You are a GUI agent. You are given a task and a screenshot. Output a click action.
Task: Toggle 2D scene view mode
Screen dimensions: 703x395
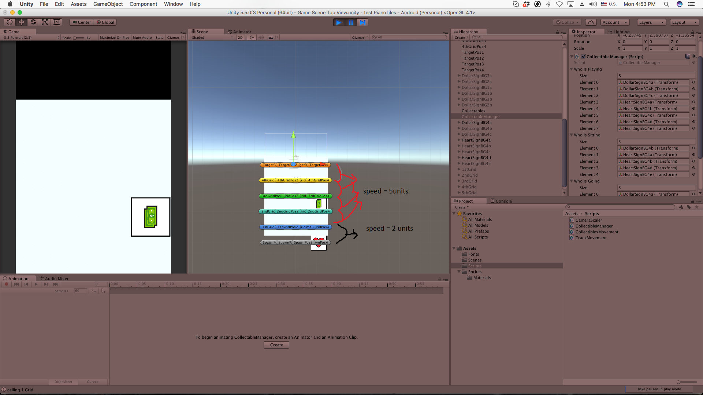point(240,37)
